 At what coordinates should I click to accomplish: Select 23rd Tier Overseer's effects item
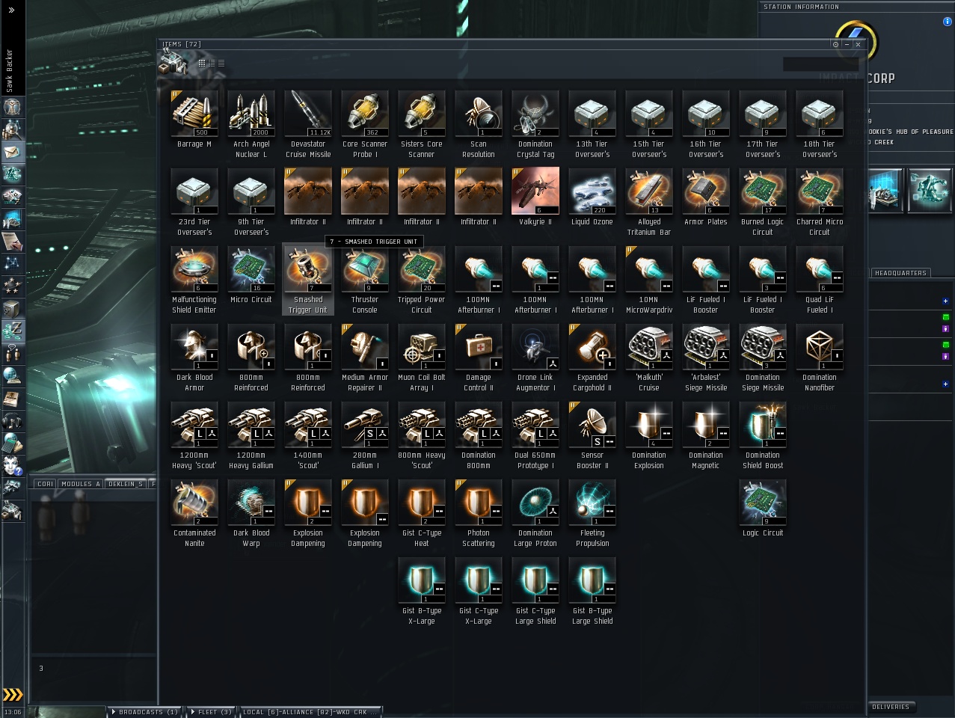[x=194, y=192]
